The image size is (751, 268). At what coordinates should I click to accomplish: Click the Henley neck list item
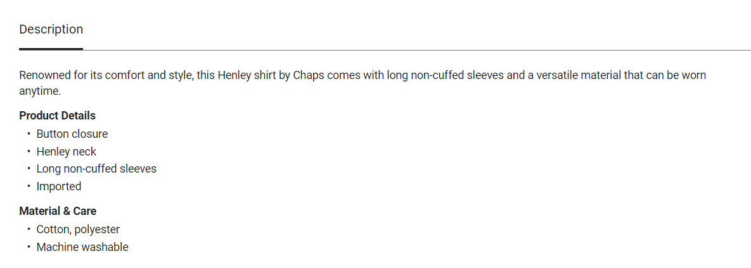tap(66, 152)
